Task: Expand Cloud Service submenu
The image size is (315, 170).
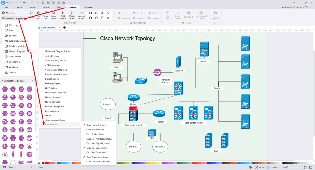Action: tap(20, 57)
